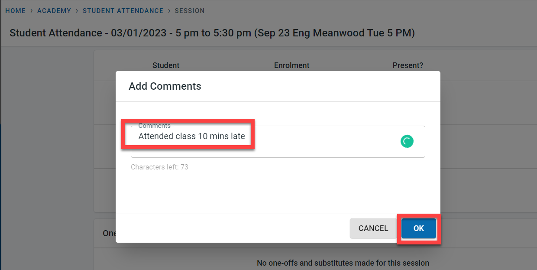Click the 'Present?' column header

408,65
